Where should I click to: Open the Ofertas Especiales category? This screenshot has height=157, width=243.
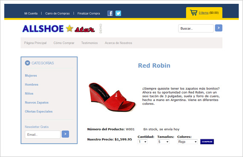pos(39,111)
